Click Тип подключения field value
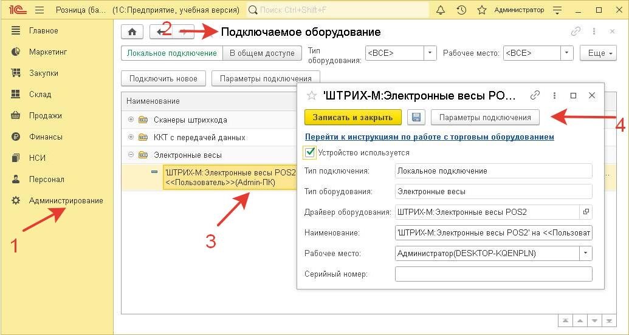The height and width of the screenshot is (335, 629). [x=493, y=171]
